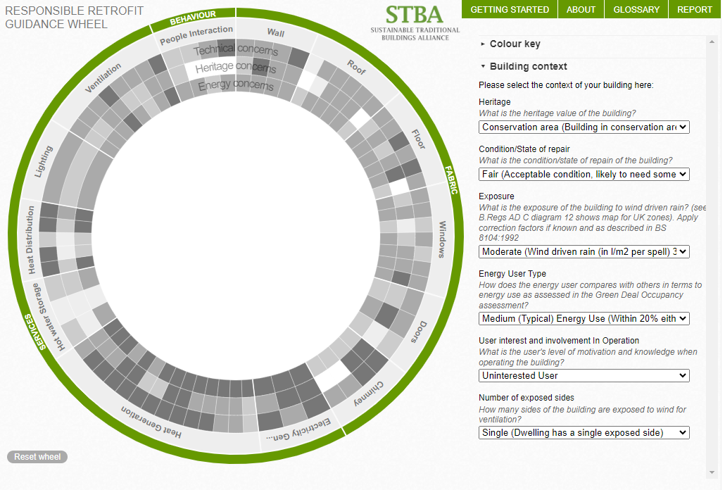725x490 pixels.
Task: Select the Heat Generation wheel segment
Action: pos(151,425)
